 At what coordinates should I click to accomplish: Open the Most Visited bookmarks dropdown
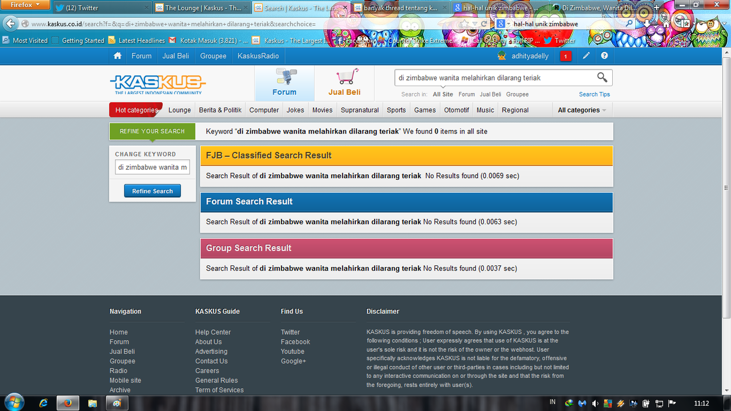(x=25, y=41)
